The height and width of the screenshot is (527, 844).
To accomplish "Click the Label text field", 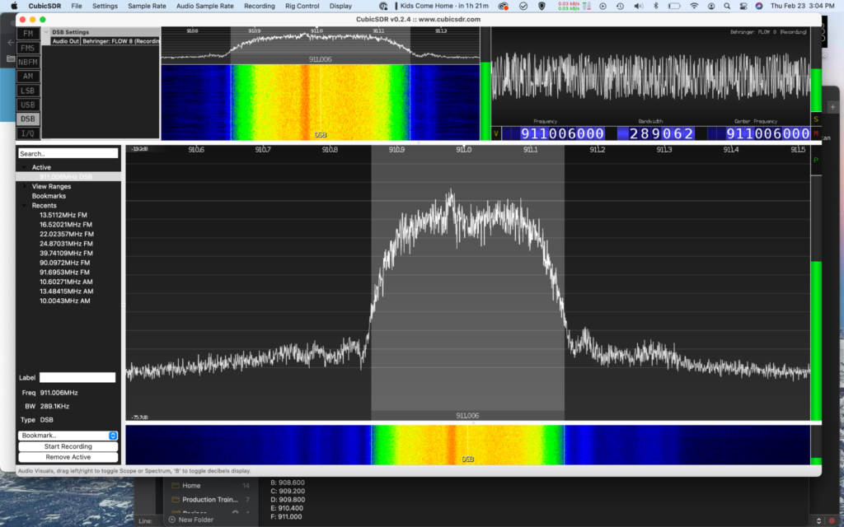I will pos(77,377).
